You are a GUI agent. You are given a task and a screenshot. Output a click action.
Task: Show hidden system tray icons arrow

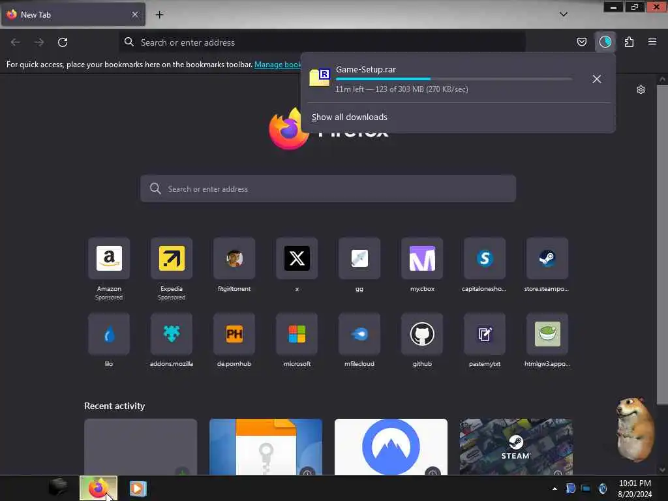coord(554,489)
